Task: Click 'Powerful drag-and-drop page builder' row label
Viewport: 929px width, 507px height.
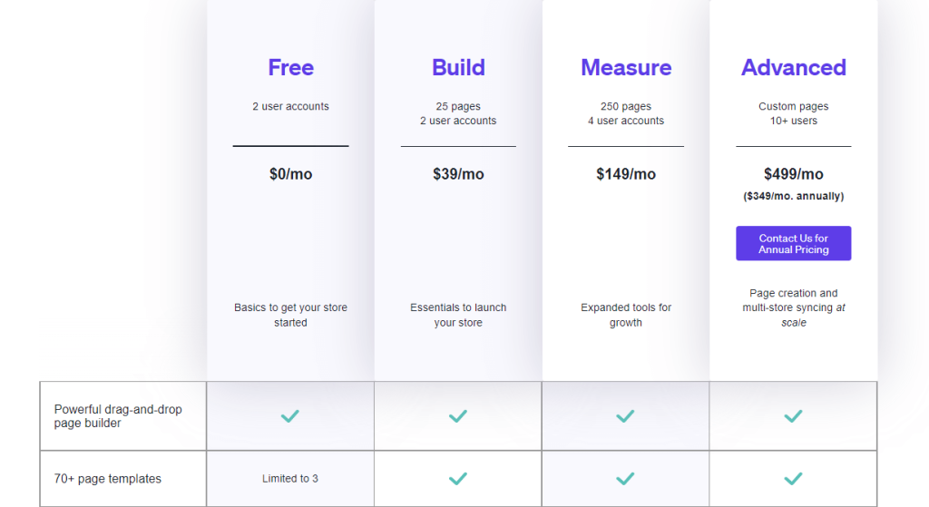Action: [118, 416]
